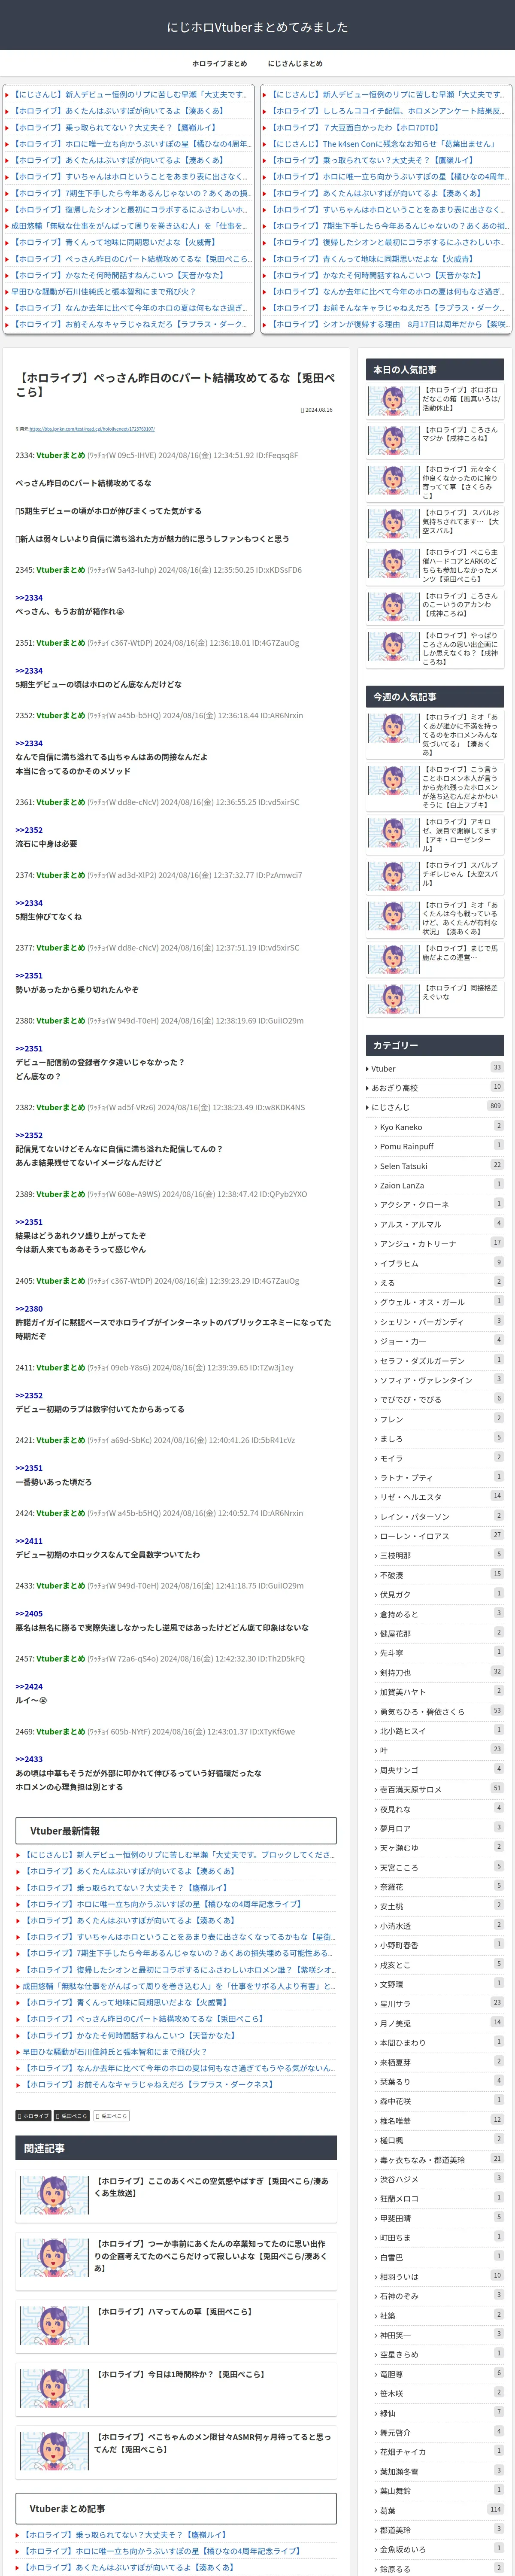Image resolution: width=515 pixels, height=2576 pixels.
Task: Jump to quoted reply >>2405
Action: pos(29,1613)
